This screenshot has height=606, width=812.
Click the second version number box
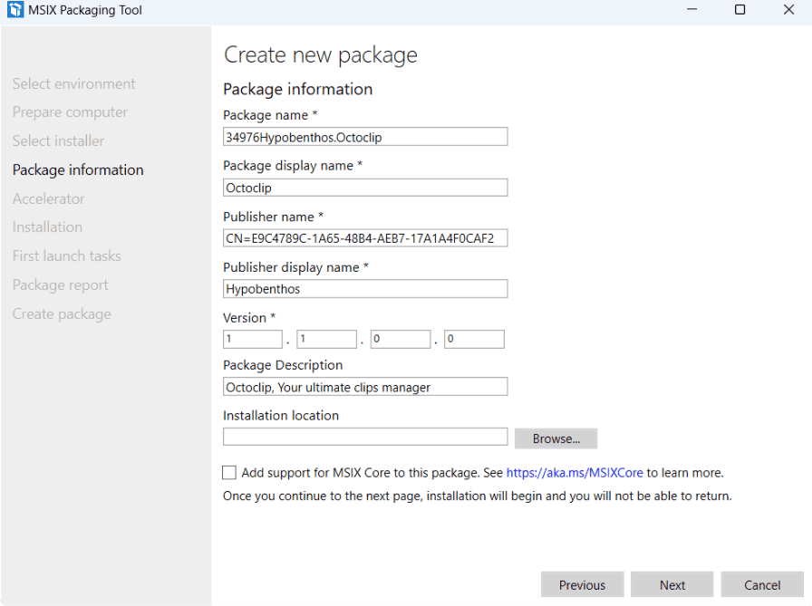click(x=326, y=340)
